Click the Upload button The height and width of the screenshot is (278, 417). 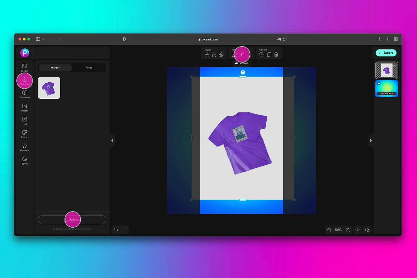point(72,220)
